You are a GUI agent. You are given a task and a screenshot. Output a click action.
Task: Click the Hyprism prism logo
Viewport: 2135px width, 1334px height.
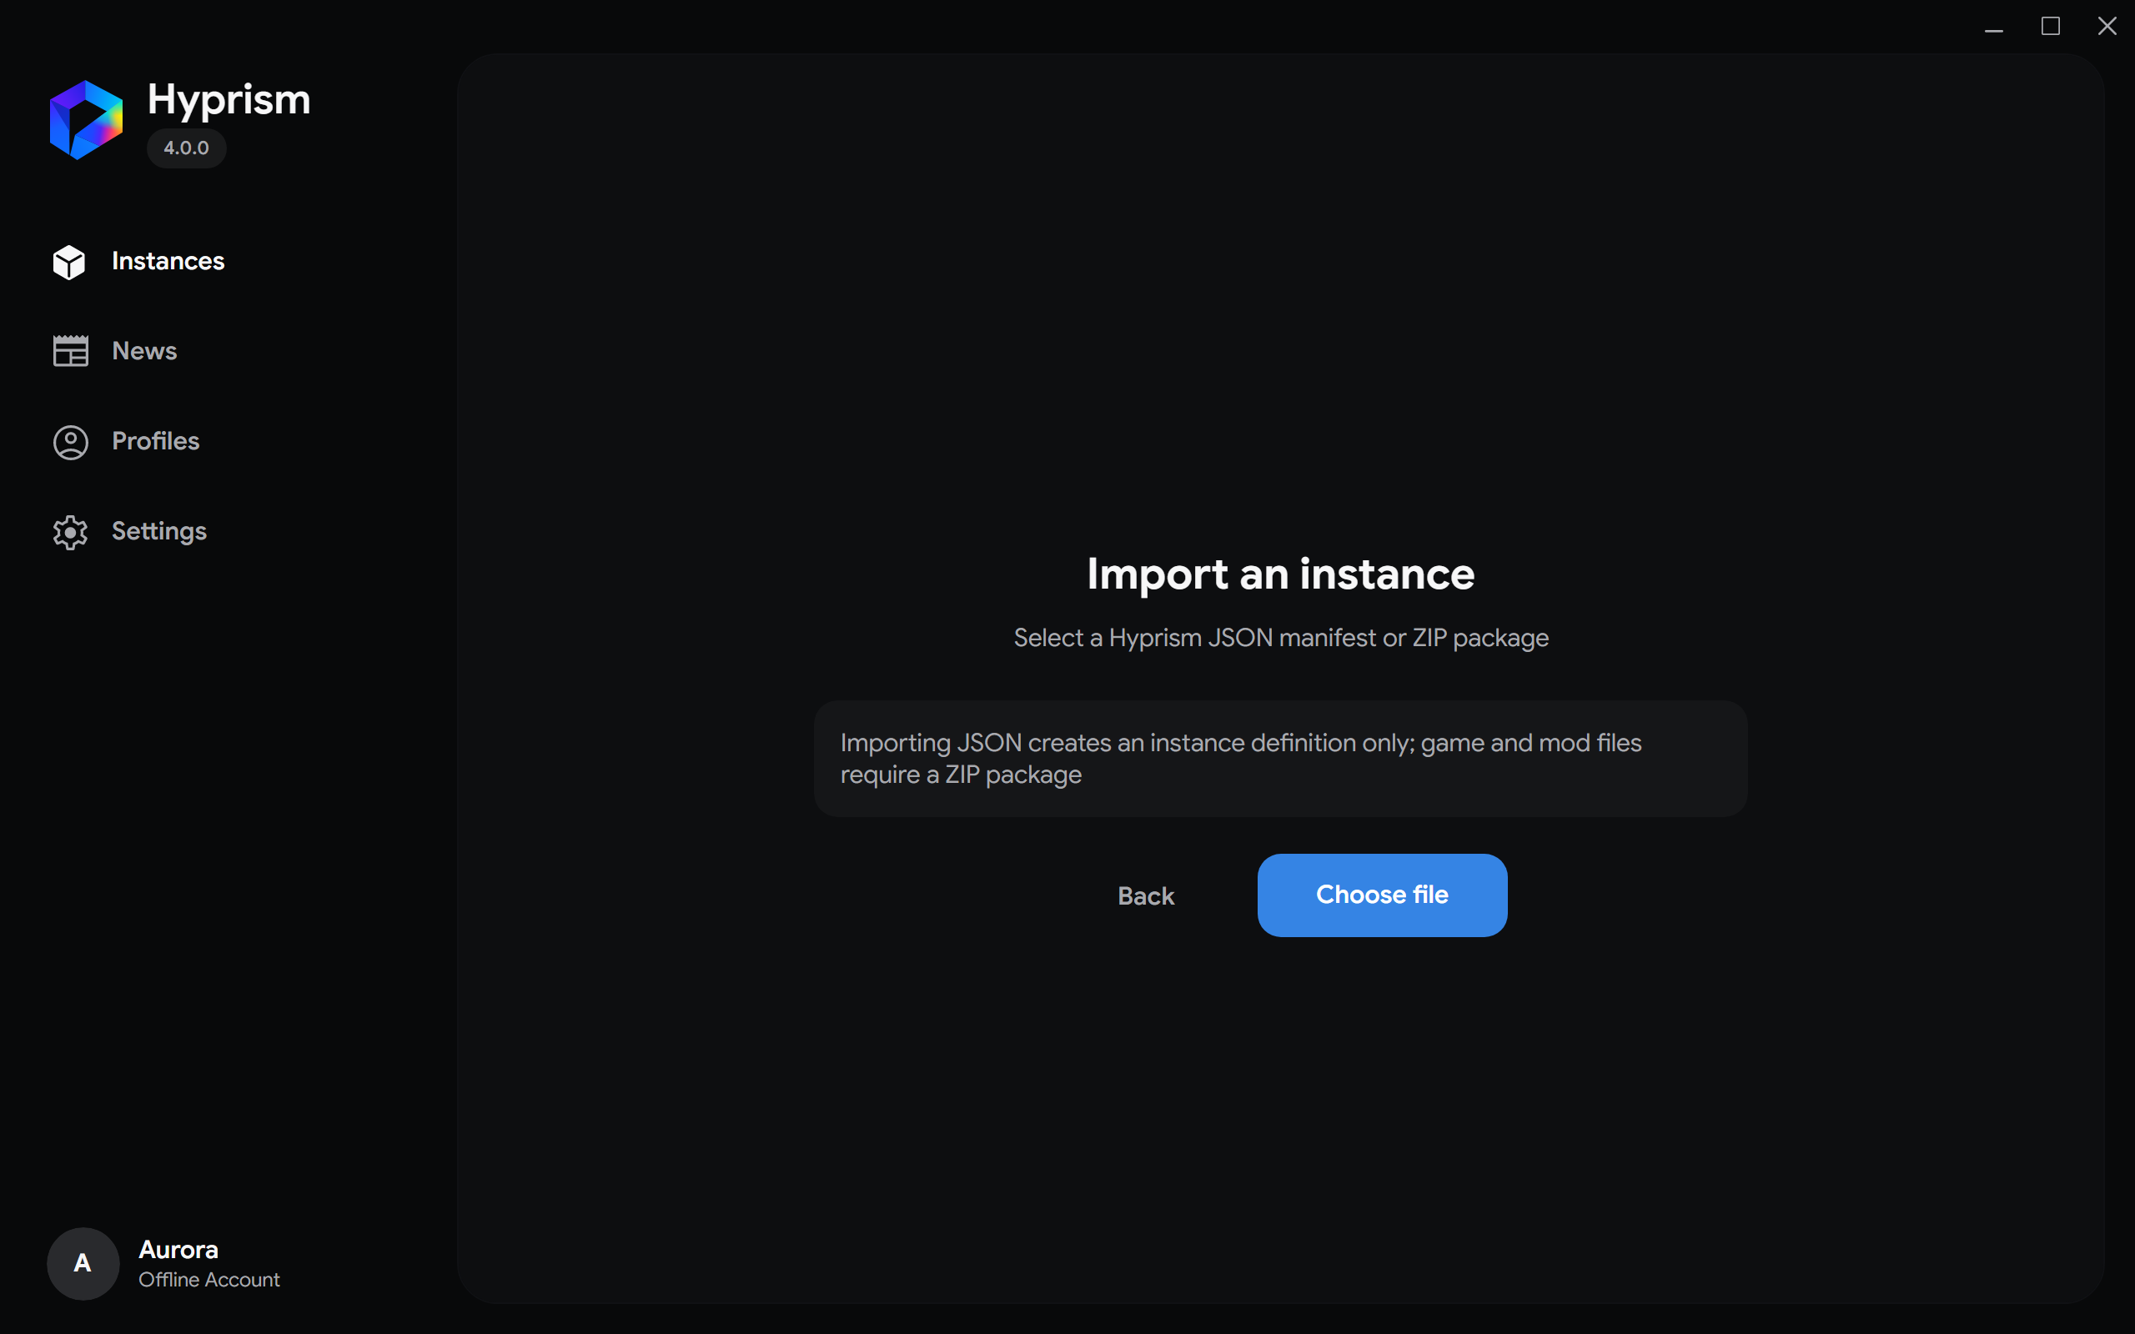(x=86, y=120)
